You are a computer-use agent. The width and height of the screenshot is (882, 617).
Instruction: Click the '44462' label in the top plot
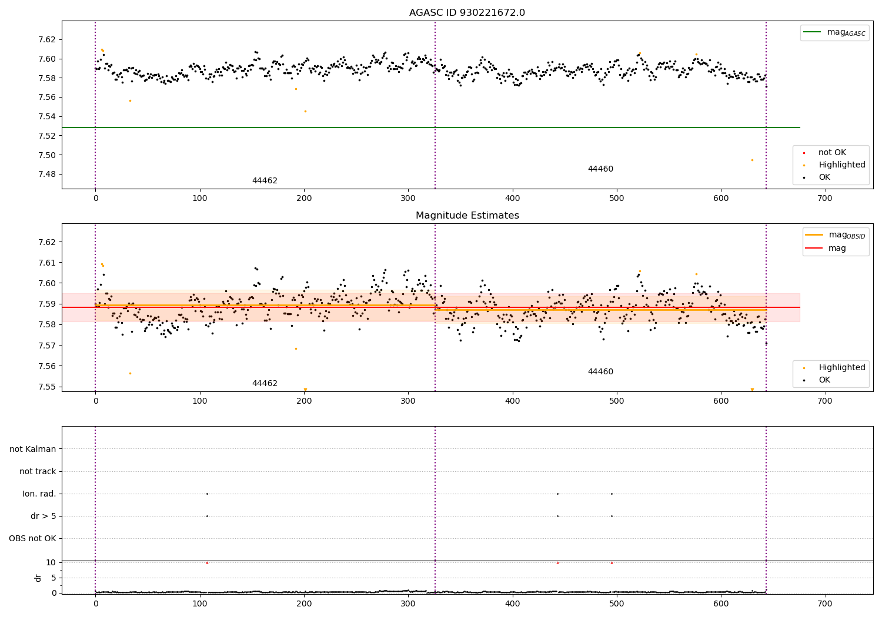point(265,181)
